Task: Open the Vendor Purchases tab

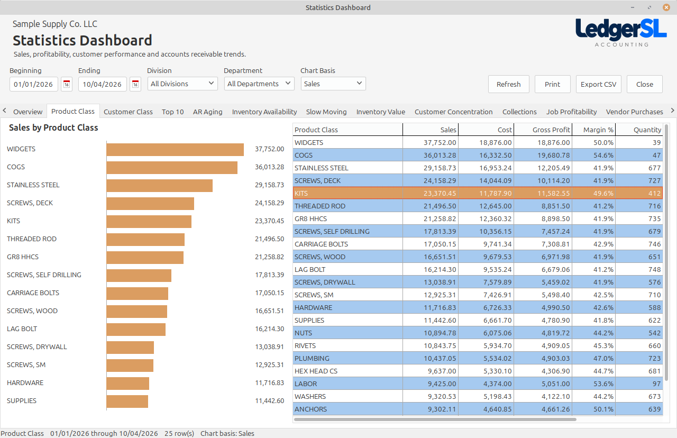Action: tap(635, 112)
